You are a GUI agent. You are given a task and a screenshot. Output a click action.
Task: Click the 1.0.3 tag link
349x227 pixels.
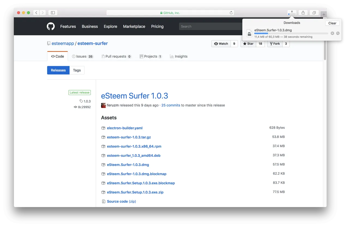coord(85,101)
